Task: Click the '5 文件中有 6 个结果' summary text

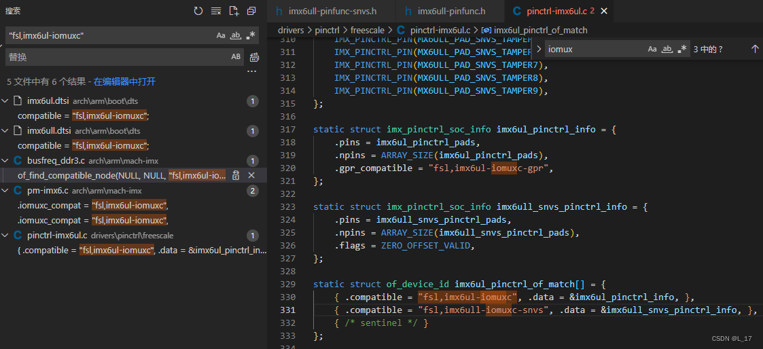Action: coord(47,81)
